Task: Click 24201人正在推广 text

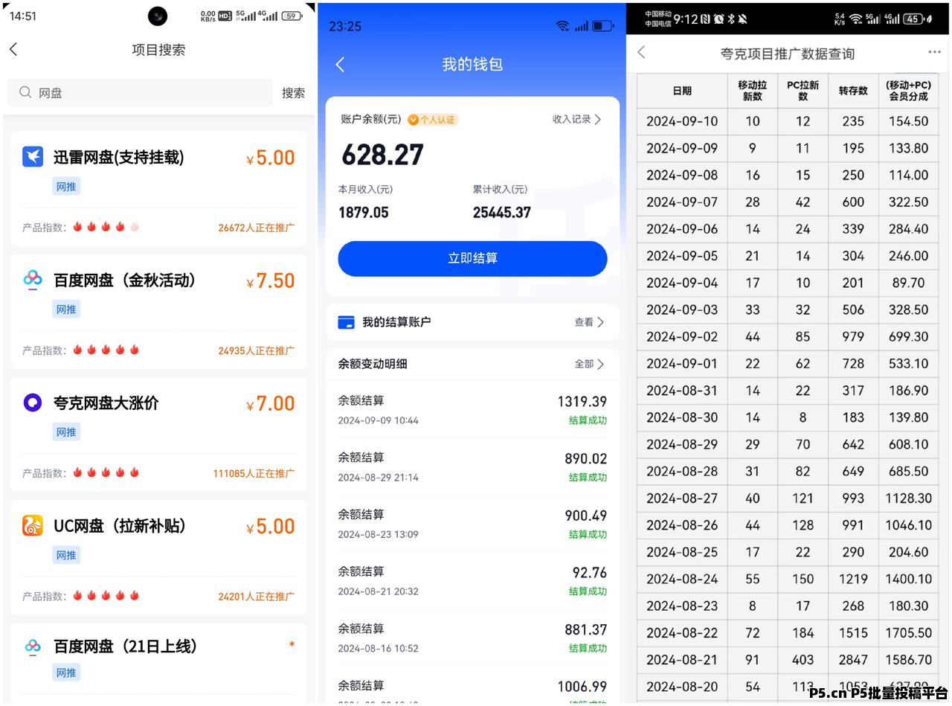Action: click(x=257, y=596)
